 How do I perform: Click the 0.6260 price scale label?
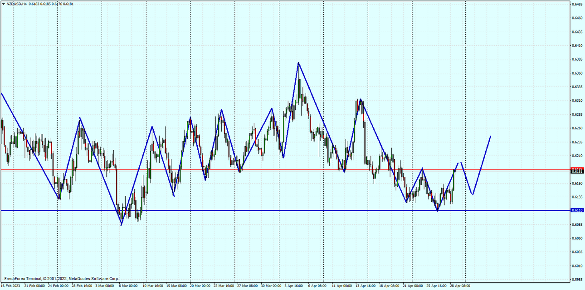(x=577, y=128)
